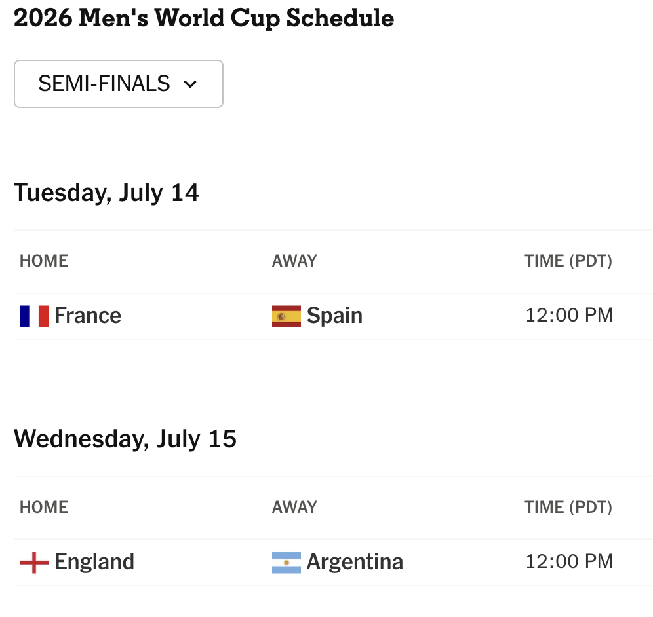This screenshot has height=617, width=653.
Task: Click the HOME column header under July 14
Action: click(x=44, y=261)
